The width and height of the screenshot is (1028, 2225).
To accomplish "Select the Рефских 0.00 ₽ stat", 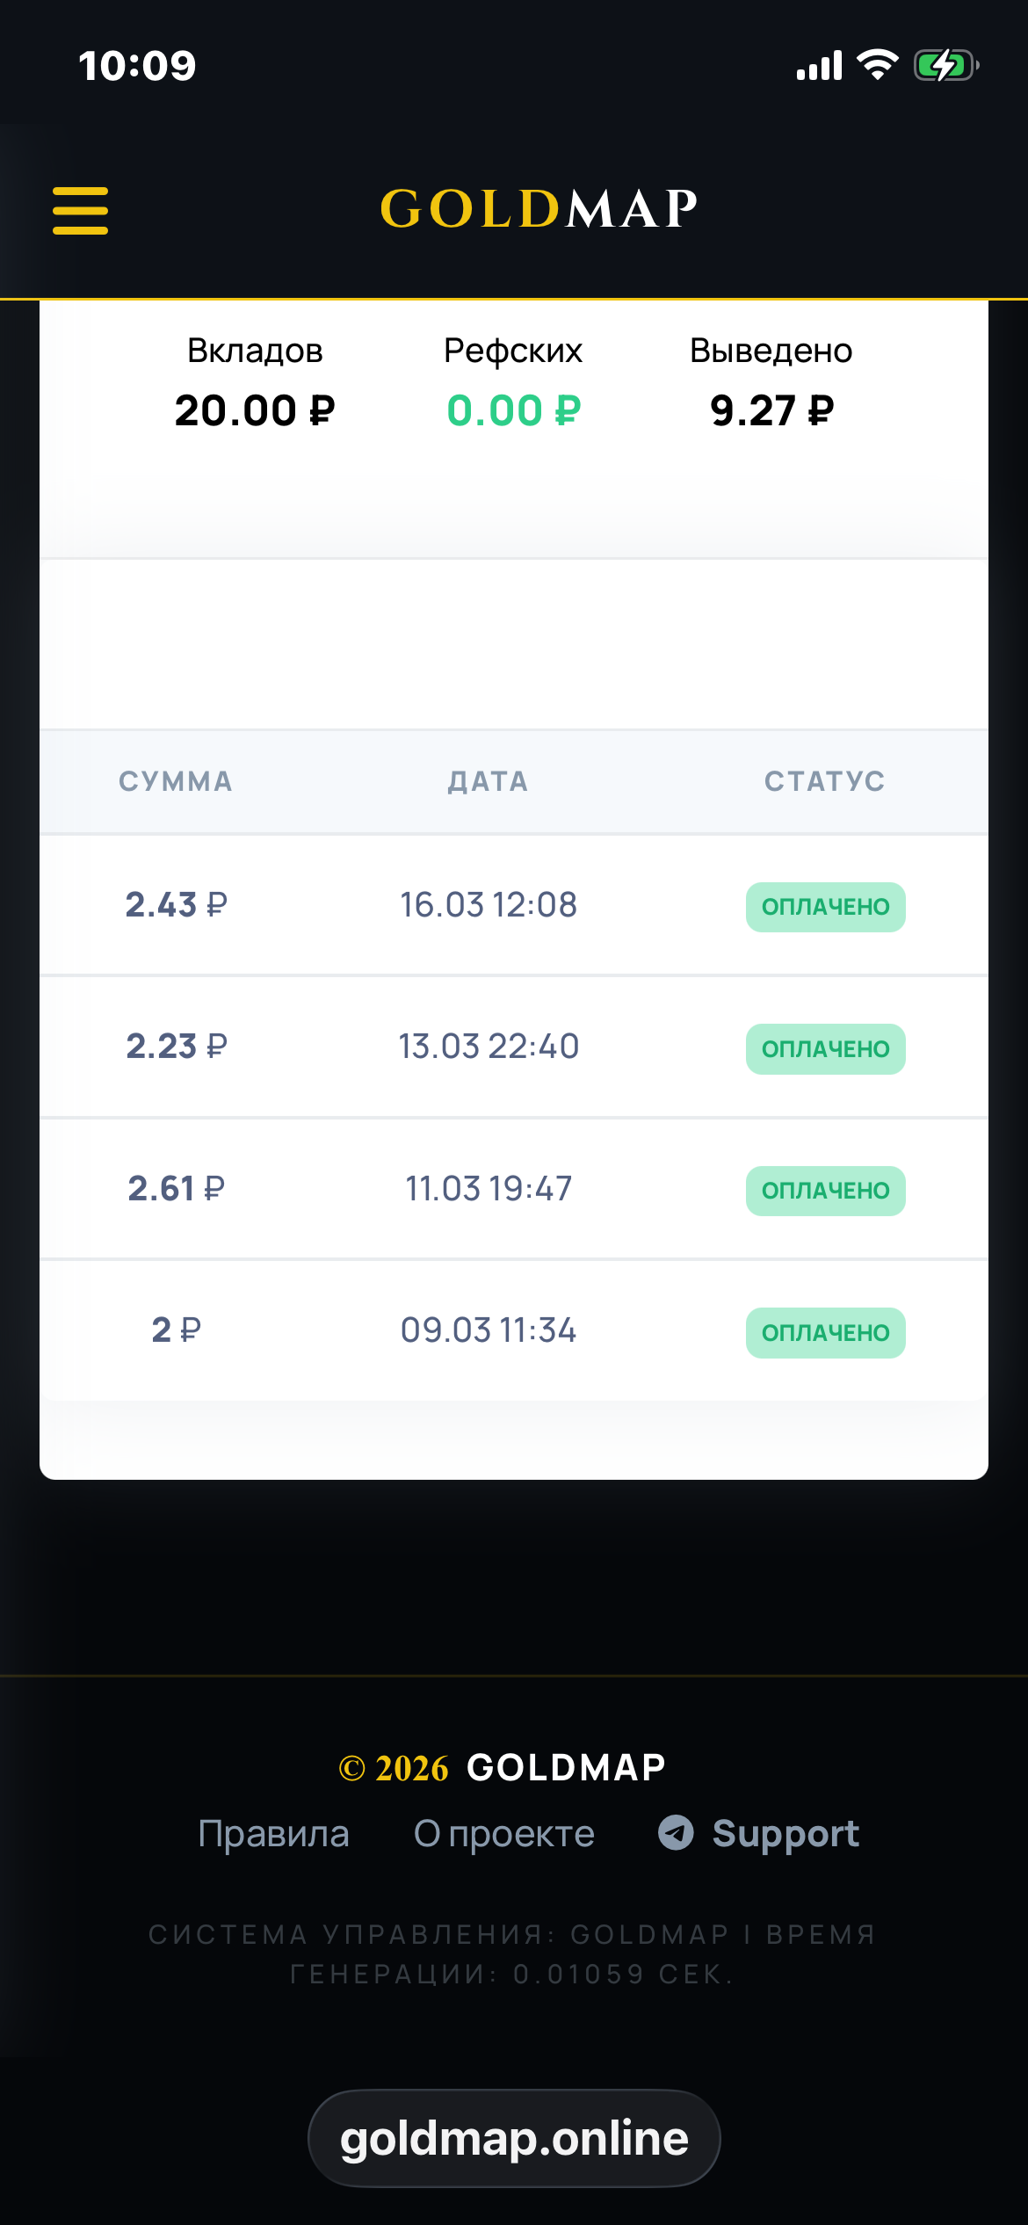I will [x=513, y=384].
